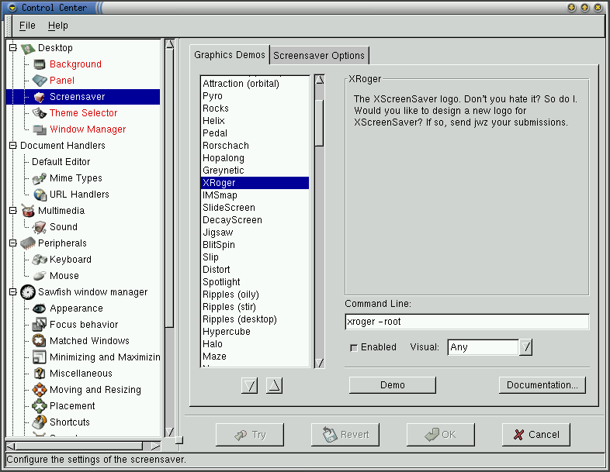The image size is (610, 472).
Task: Open the Visual dropdown arrow
Action: 525,347
